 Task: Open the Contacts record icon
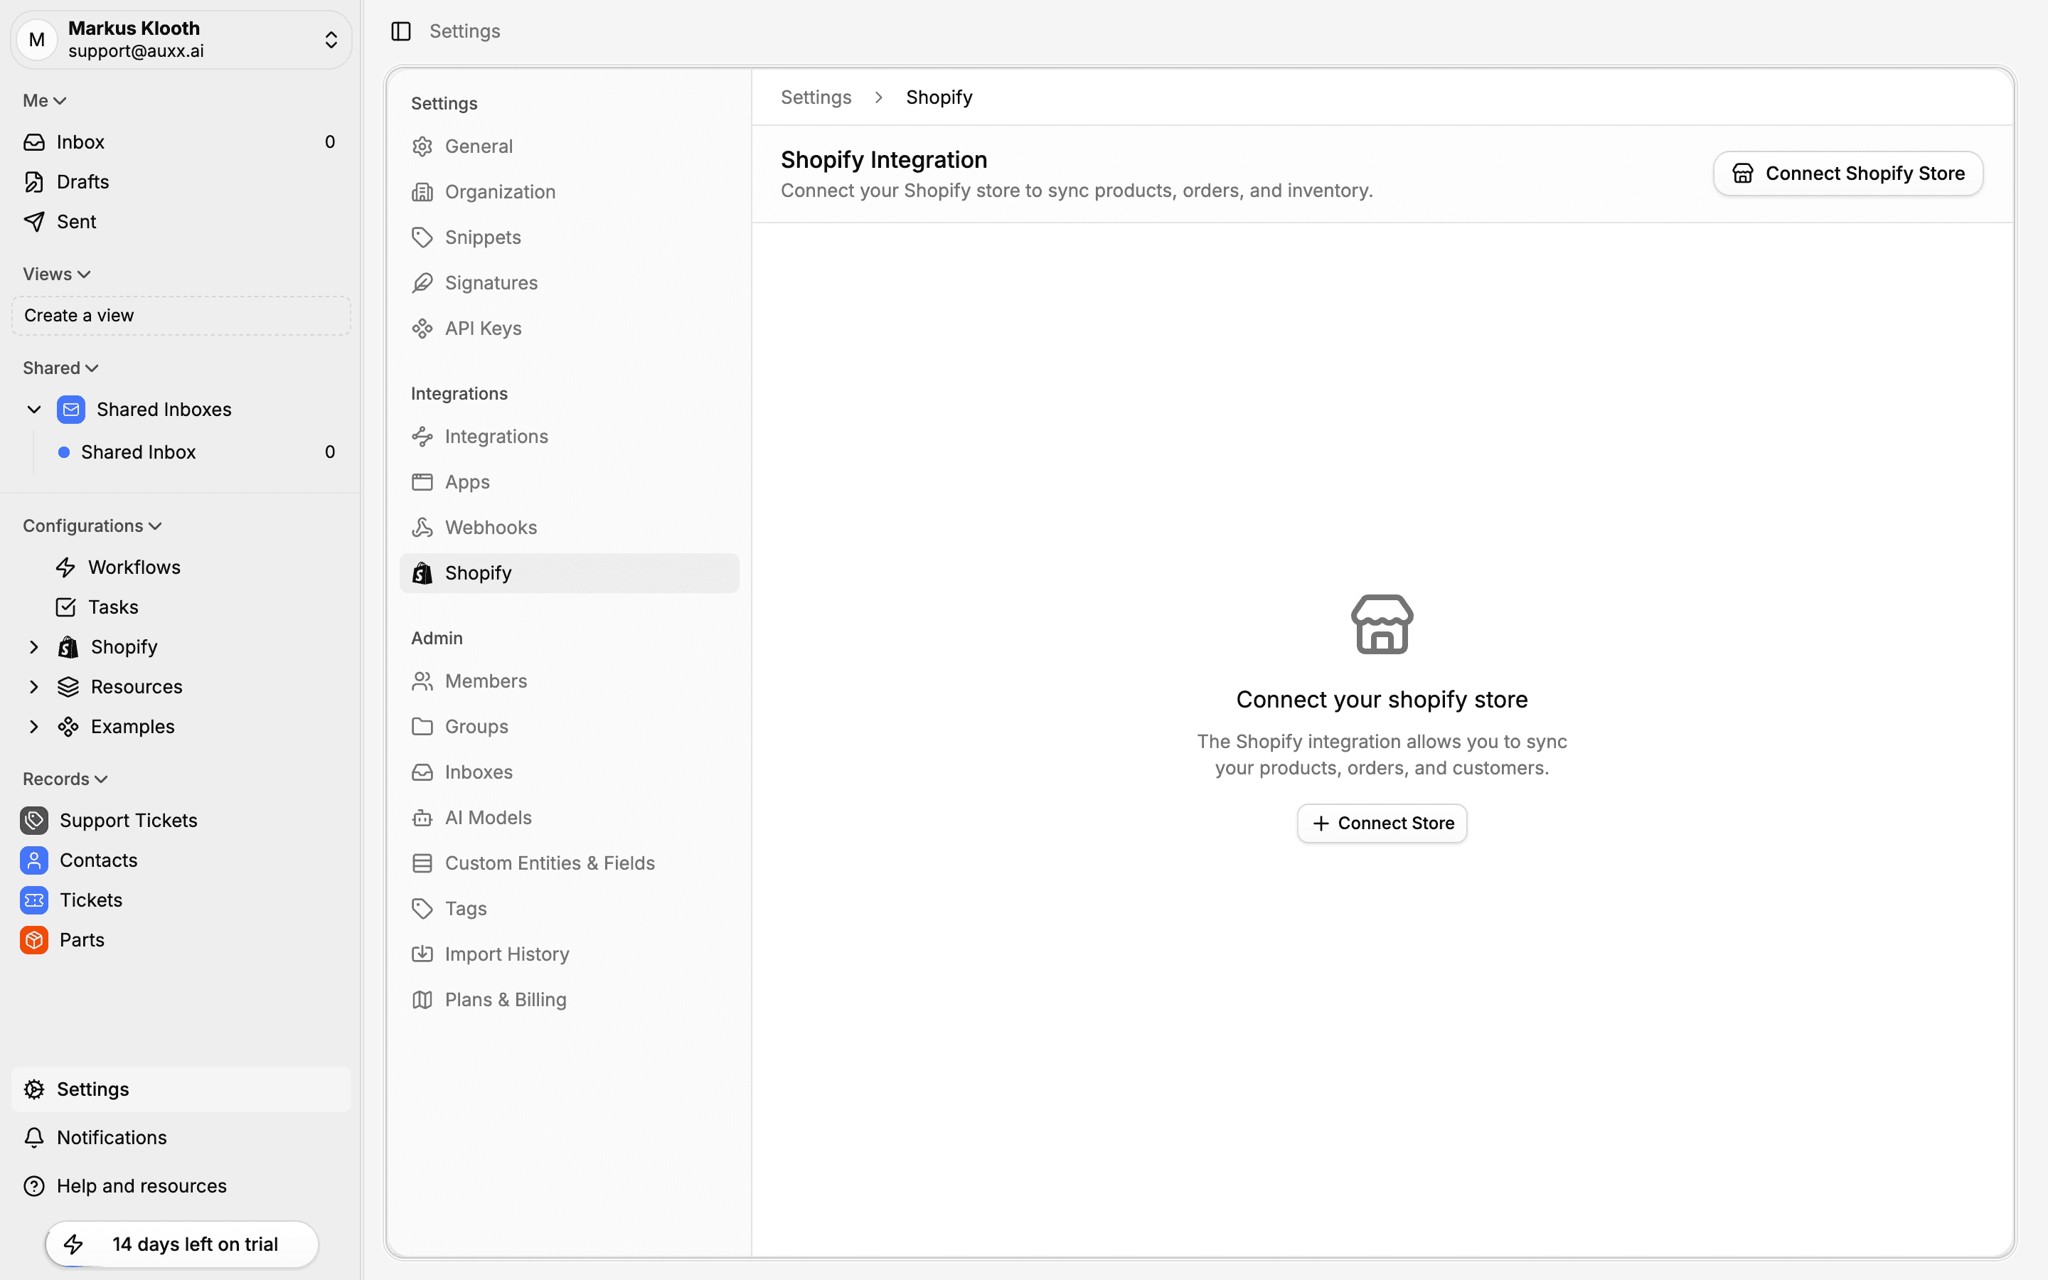[x=34, y=860]
